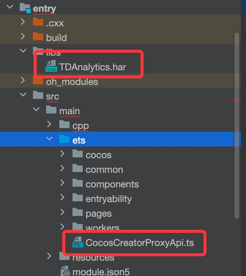The image size is (246, 276).
Task: Click the cocos folder icon
Action: (78, 153)
